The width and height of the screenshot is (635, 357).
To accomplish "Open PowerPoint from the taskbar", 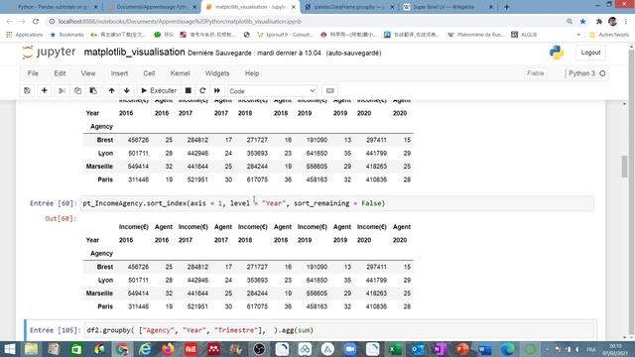I will coord(462,348).
